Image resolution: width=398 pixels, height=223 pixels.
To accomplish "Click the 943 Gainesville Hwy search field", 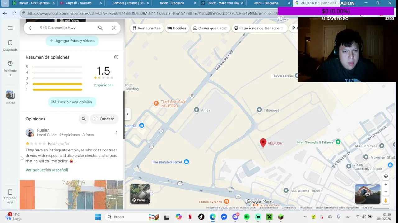I will tap(65, 28).
